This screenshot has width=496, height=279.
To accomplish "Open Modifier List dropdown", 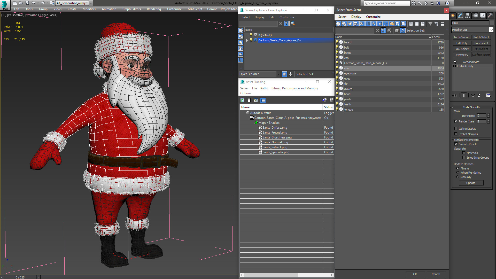I will click(x=491, y=30).
